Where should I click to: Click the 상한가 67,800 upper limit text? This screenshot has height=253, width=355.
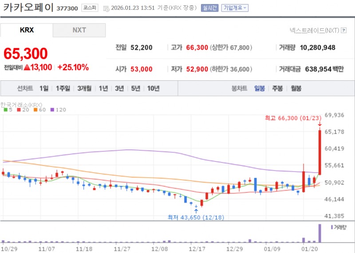point(231,47)
